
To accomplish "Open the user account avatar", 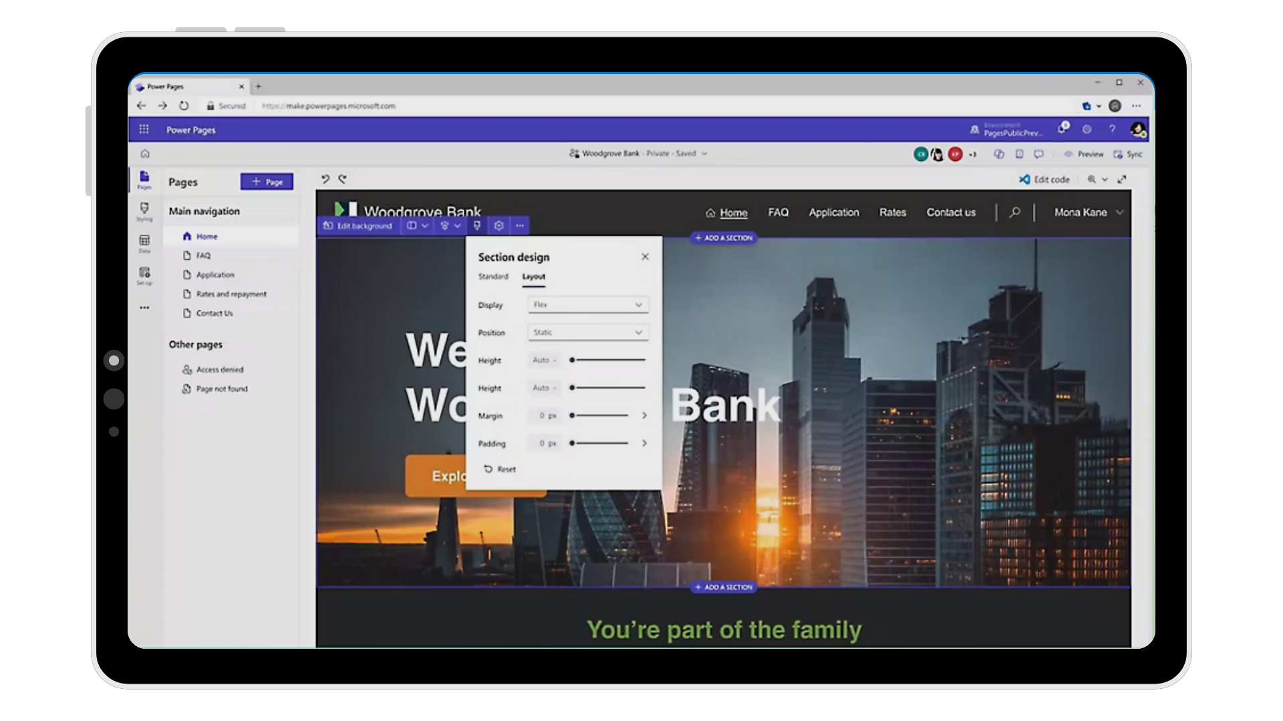I will (x=1138, y=130).
